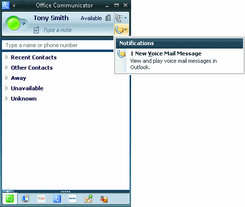This screenshot has width=245, height=207.
Task: Expand the Unavailable group
Action: (6, 88)
